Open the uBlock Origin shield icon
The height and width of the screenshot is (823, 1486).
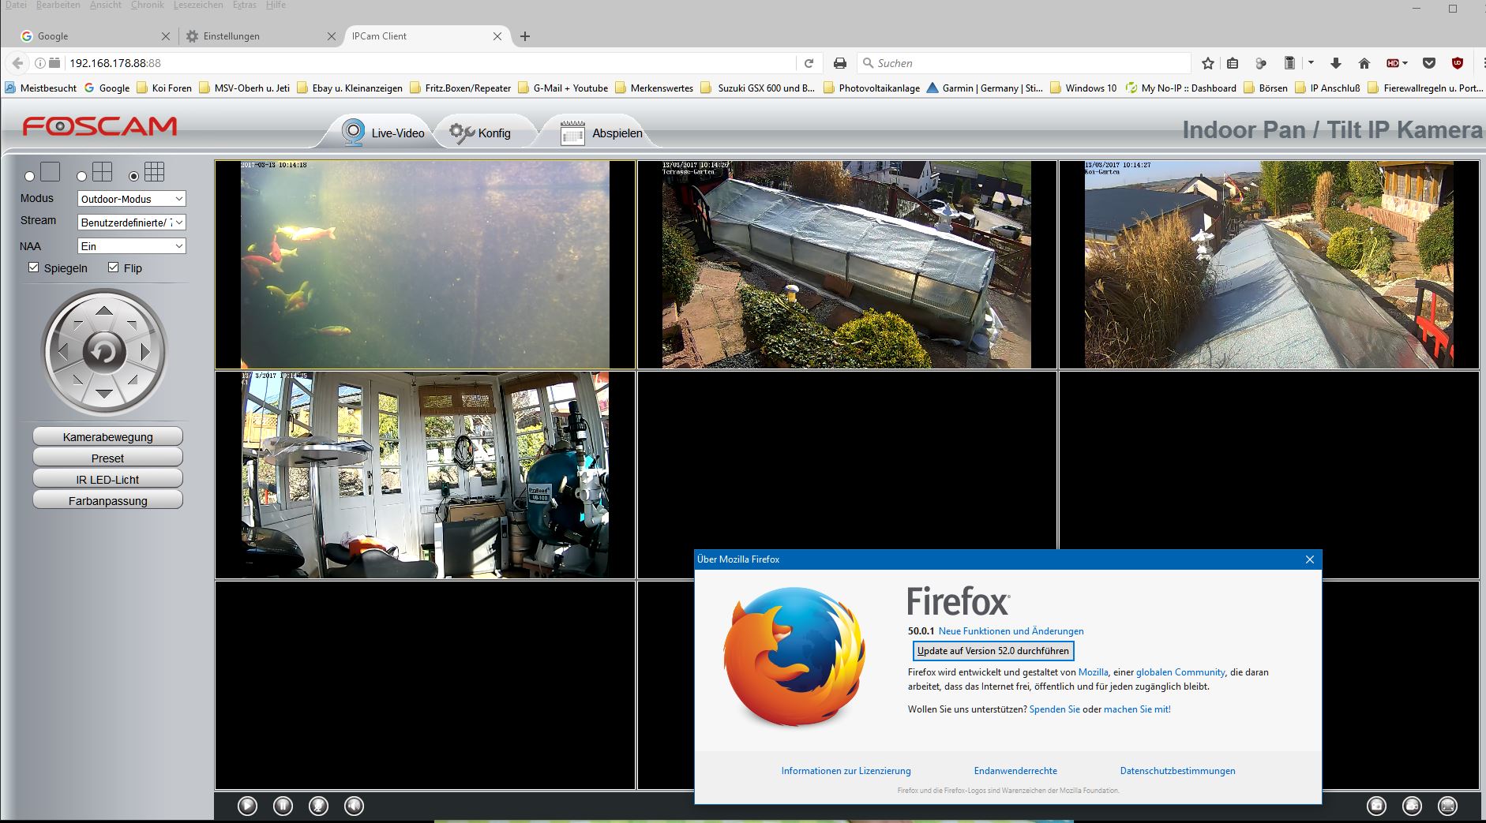pyautogui.click(x=1458, y=63)
